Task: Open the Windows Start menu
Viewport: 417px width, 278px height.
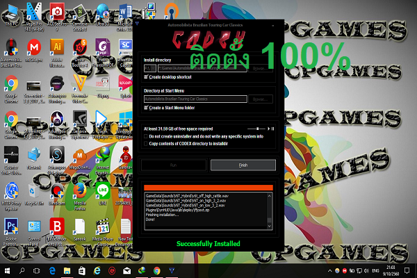Action: [x=7, y=271]
